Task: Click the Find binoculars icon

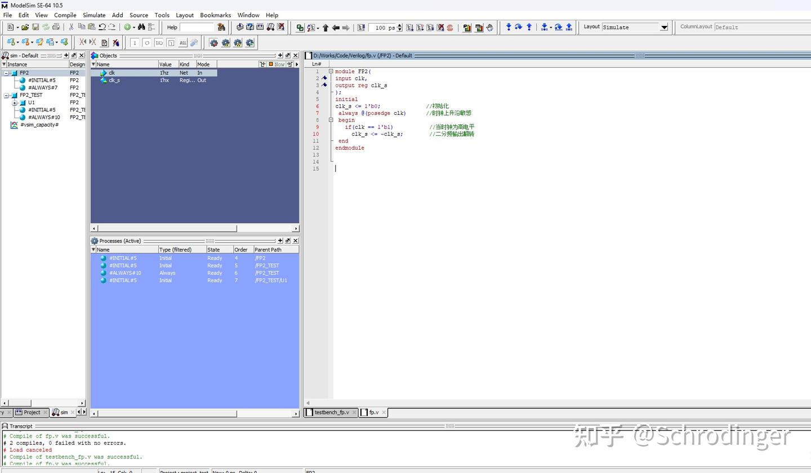Action: point(141,27)
